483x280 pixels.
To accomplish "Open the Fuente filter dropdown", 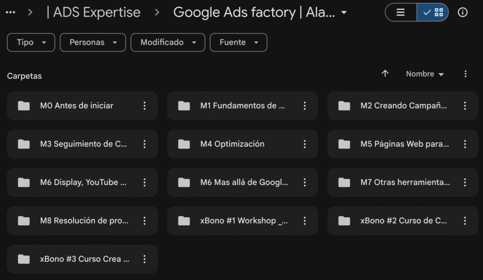I will coord(239,42).
